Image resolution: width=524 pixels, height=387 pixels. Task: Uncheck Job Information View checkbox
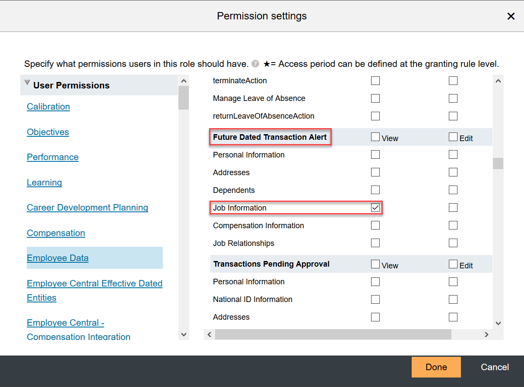point(375,208)
